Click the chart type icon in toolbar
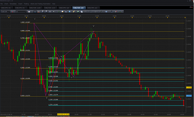The width and height of the screenshot is (194, 117). click(29, 11)
